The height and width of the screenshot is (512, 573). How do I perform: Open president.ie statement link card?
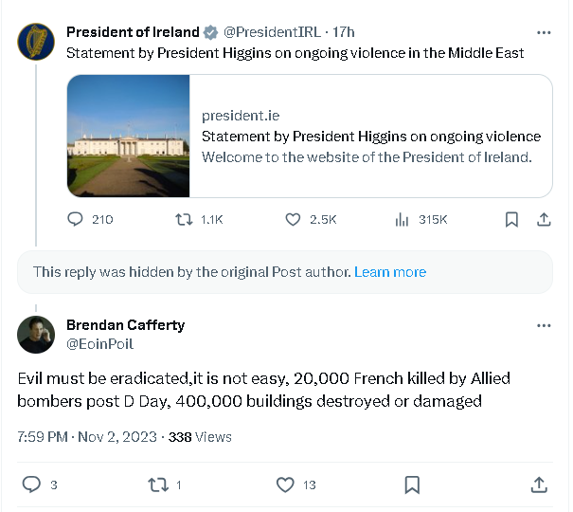369,136
